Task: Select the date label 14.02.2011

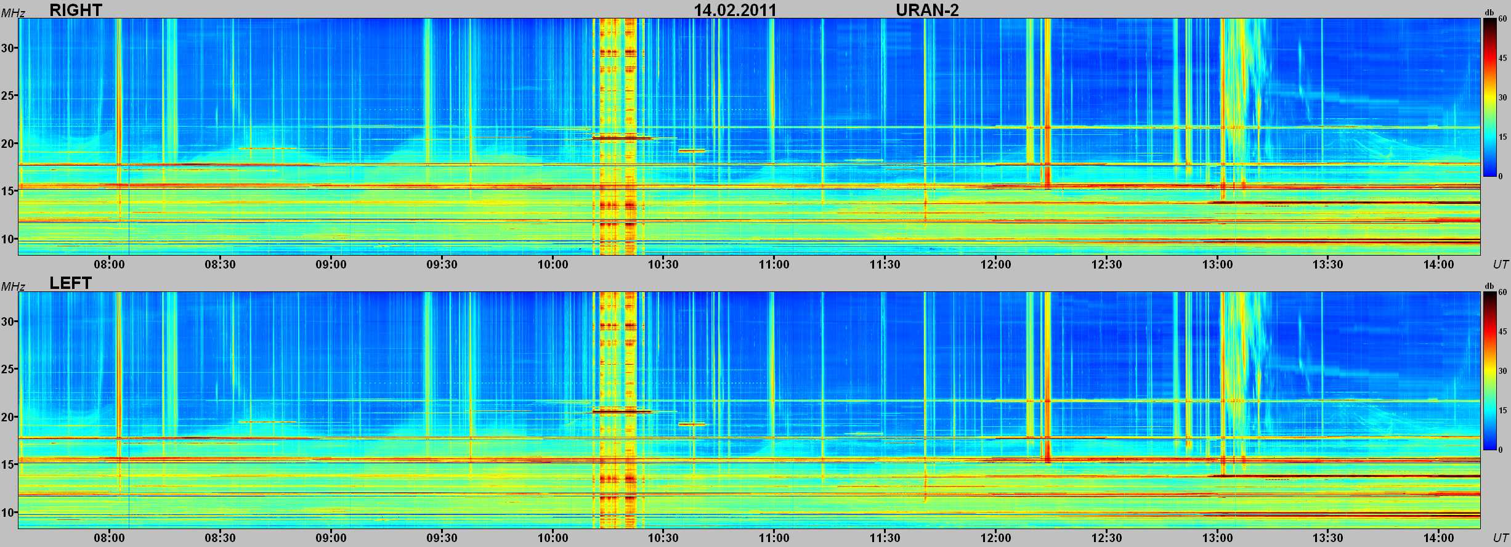Action: coord(735,10)
